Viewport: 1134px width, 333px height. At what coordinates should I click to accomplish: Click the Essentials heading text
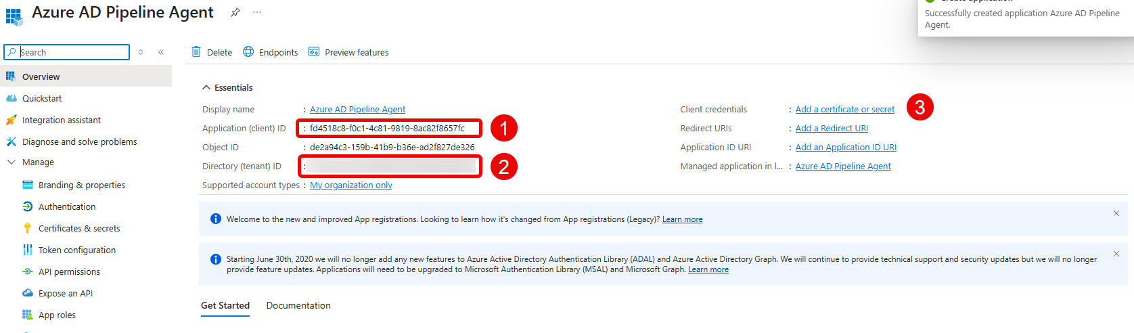click(233, 87)
